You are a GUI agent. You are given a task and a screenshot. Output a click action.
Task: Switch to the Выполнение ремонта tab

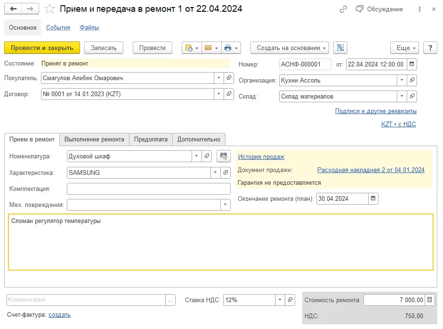pos(94,140)
